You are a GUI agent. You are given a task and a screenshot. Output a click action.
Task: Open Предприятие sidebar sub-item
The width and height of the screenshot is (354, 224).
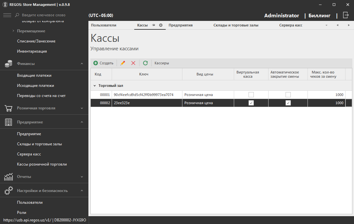click(29, 134)
